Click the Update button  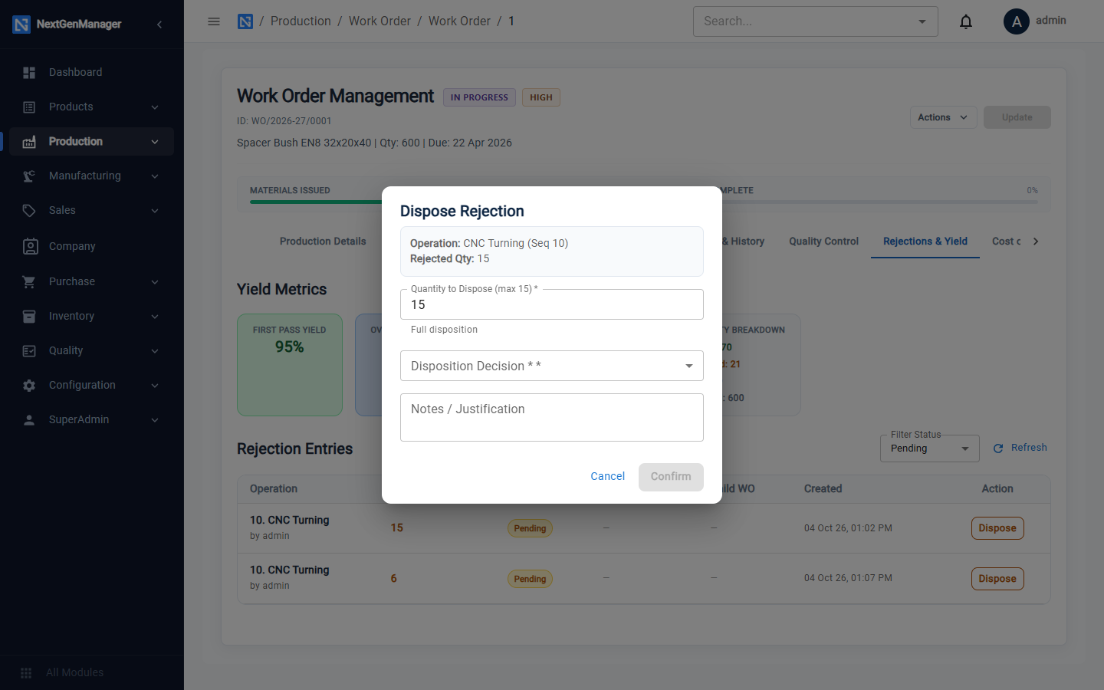point(1017,117)
